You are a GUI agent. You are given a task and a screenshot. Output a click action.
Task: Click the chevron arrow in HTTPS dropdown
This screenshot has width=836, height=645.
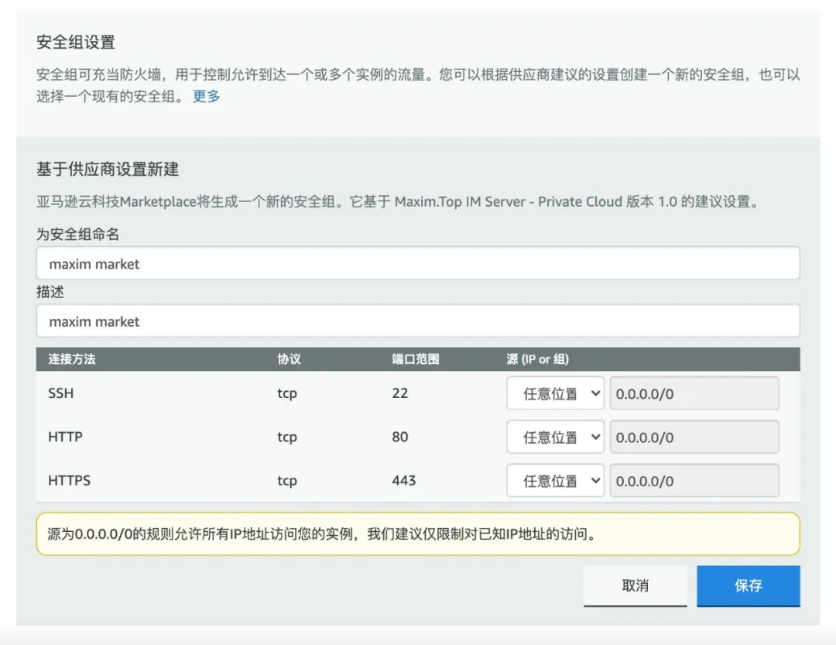point(595,481)
